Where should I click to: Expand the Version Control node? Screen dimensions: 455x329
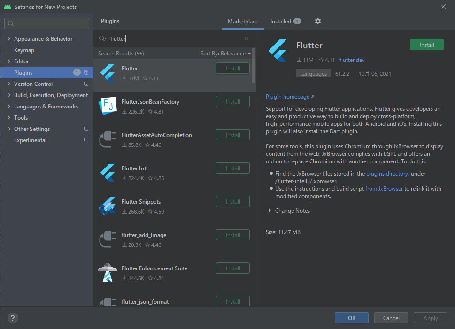(9, 84)
